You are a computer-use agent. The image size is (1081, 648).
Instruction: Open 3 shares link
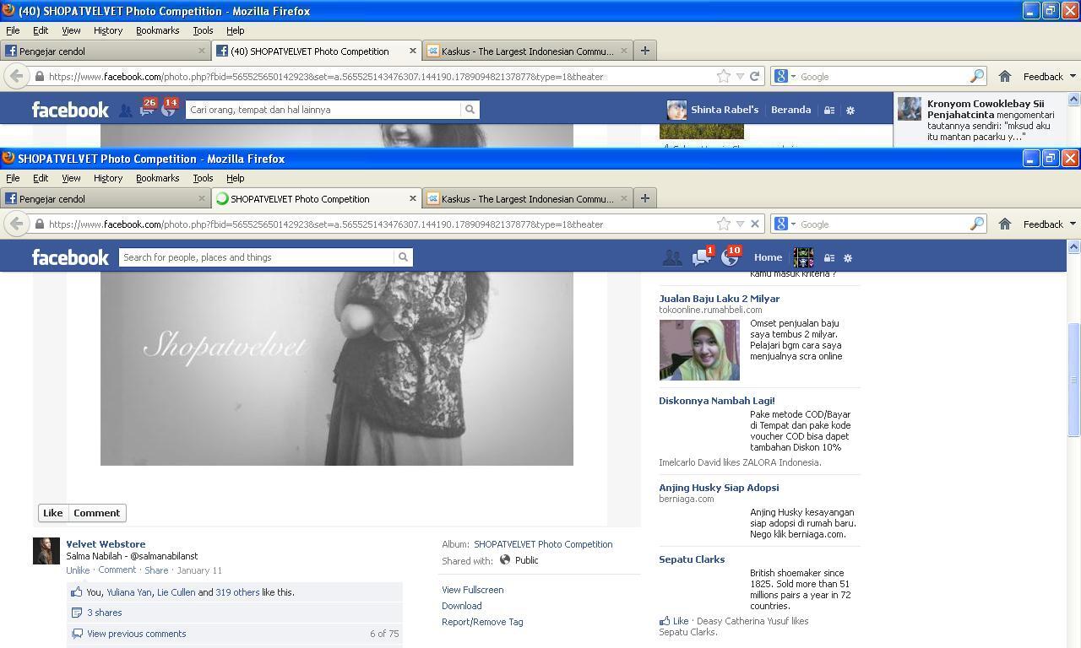coord(104,613)
